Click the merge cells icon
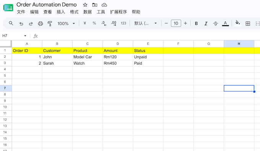 (257, 24)
